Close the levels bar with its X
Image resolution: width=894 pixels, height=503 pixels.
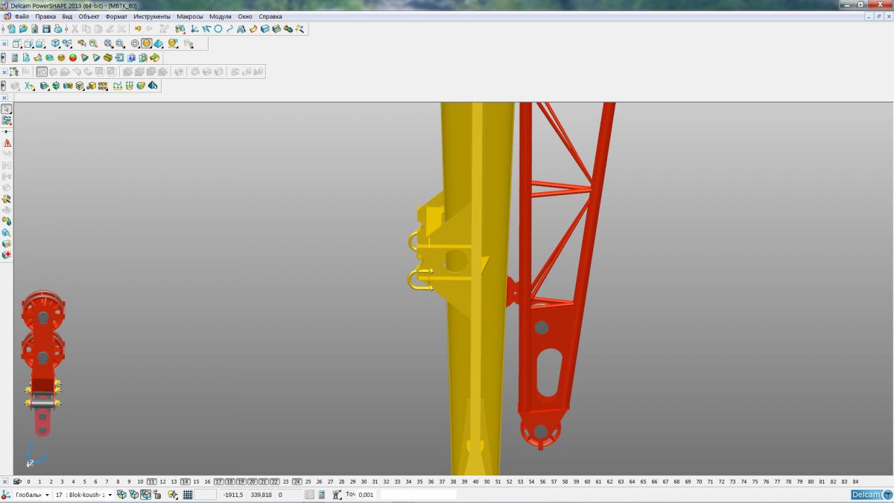(5, 481)
